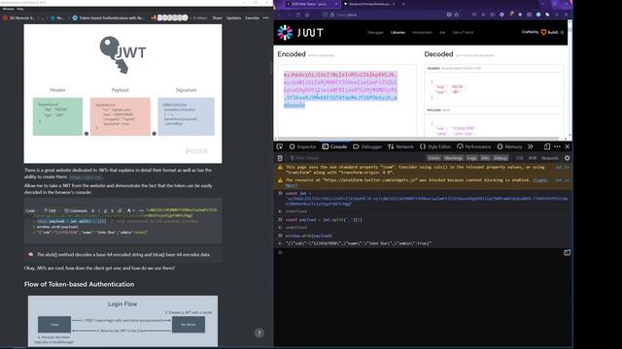Close the JSON Web Tokens browser tab

pos(336,4)
